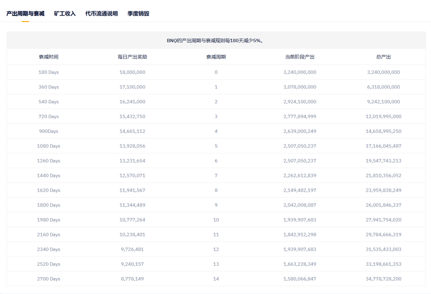Click daily reward value 13,231,654
Viewport: 431px width, 294px height.
pyautogui.click(x=132, y=160)
